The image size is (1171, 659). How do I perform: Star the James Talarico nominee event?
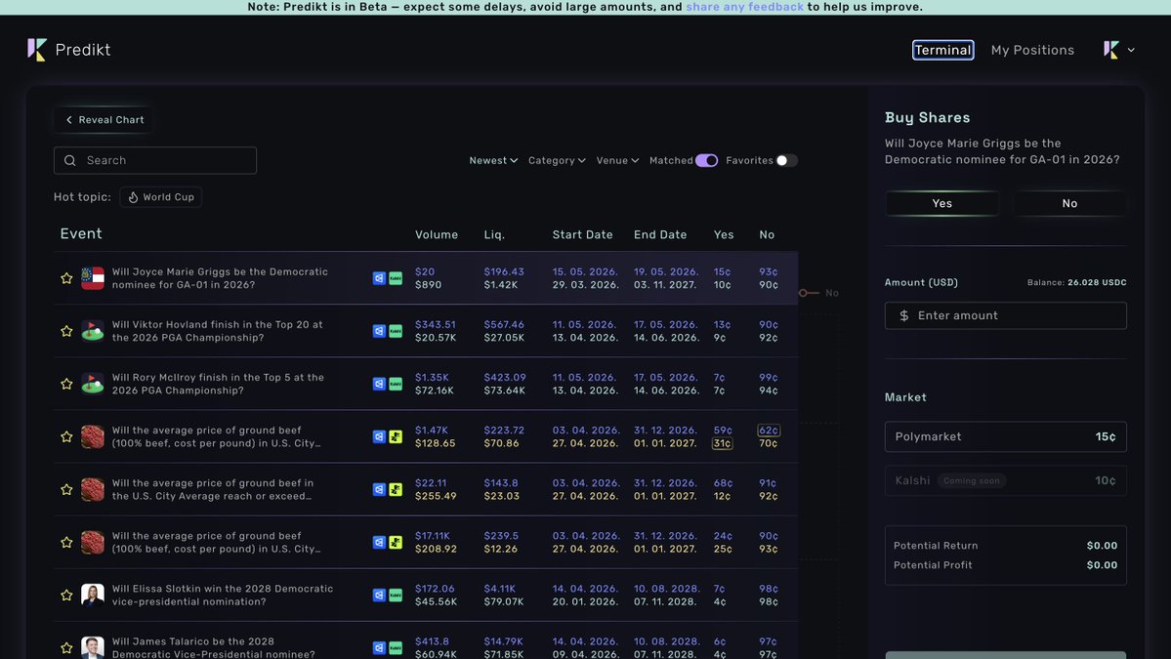[66, 647]
